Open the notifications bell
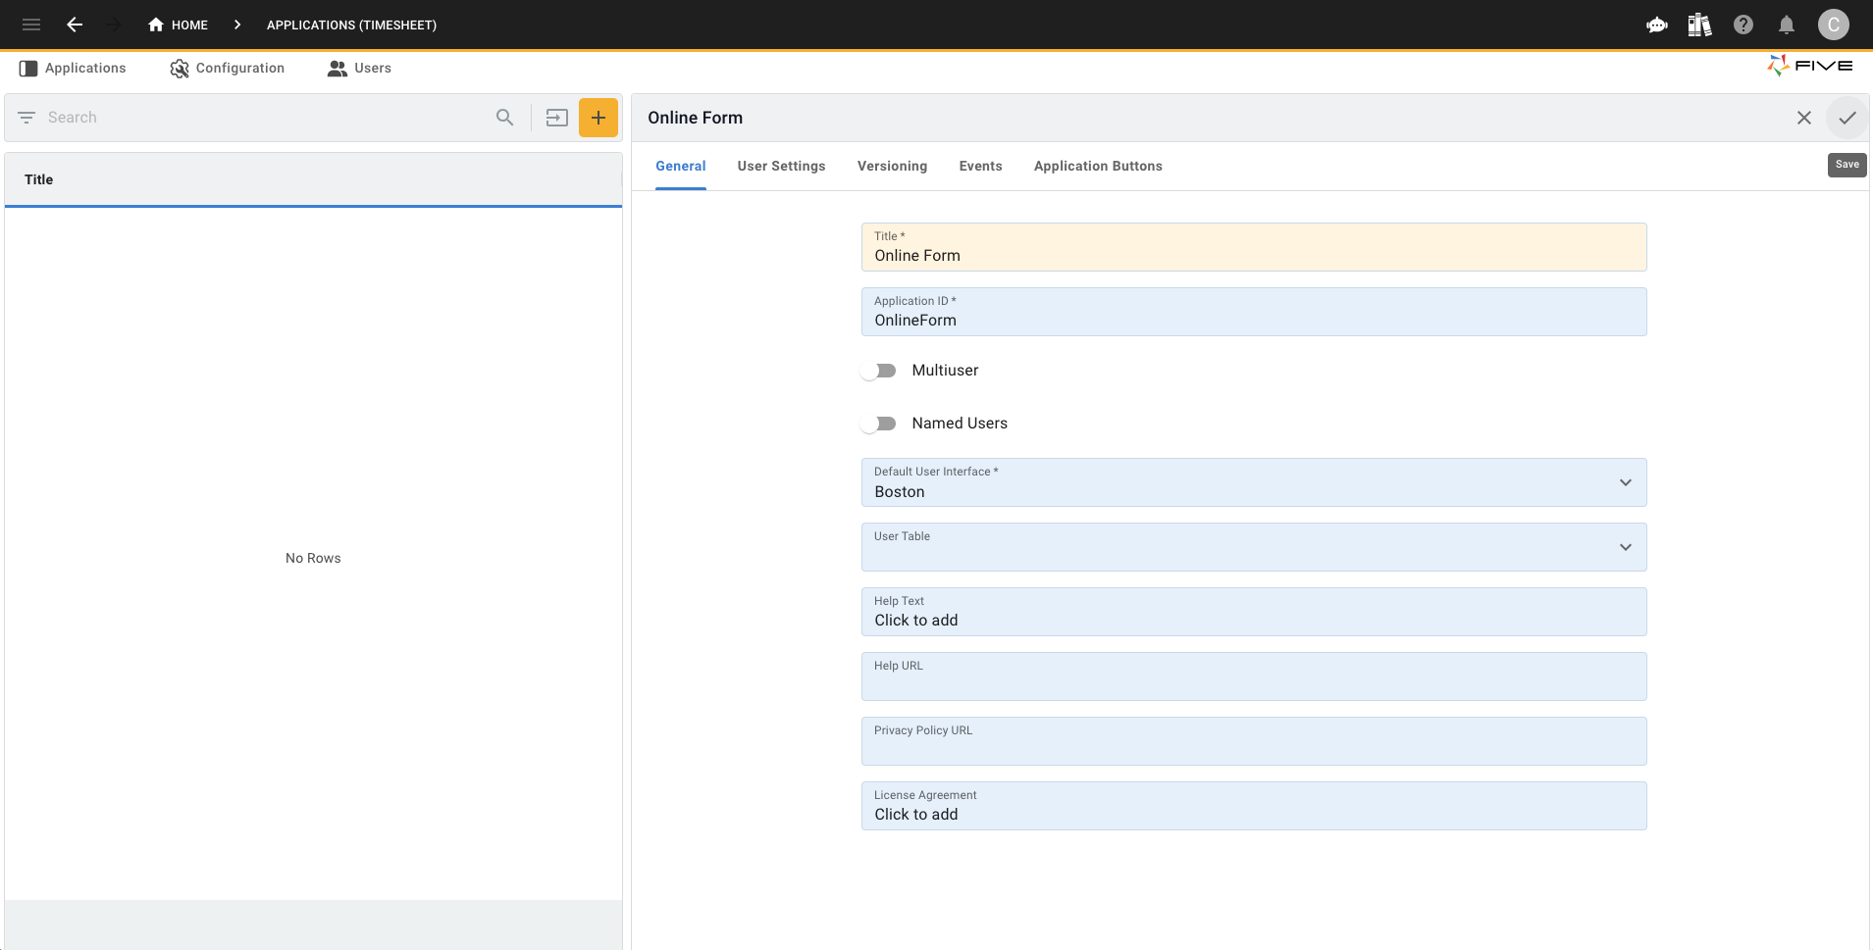1873x950 pixels. click(x=1786, y=25)
